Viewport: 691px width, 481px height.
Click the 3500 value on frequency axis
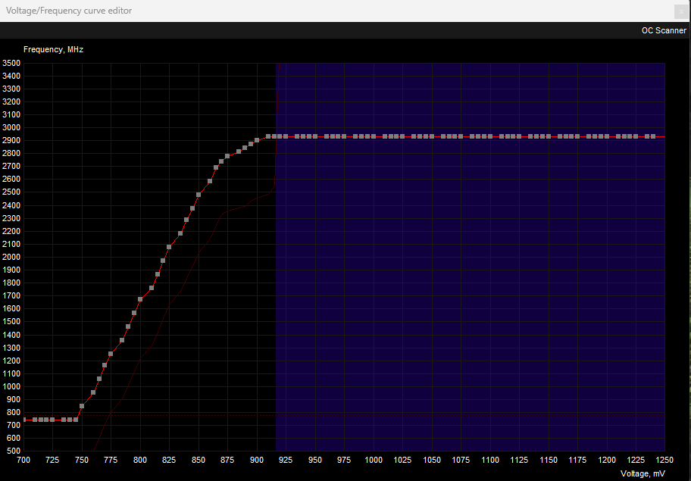point(11,63)
